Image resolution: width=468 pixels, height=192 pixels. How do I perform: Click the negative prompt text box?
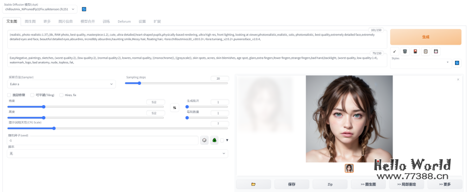click(197, 60)
